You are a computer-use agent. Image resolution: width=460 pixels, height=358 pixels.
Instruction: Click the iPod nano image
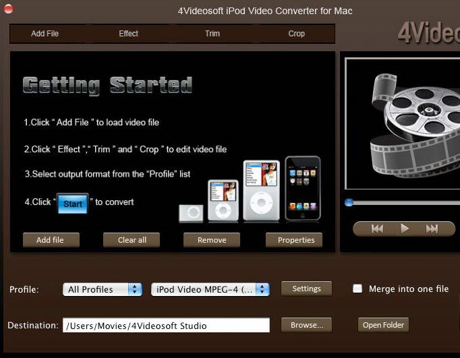click(x=223, y=200)
